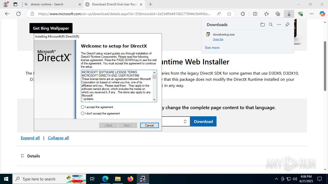Pin the Downloads panel
Image resolution: width=328 pixels, height=184 pixels.
coord(287,25)
